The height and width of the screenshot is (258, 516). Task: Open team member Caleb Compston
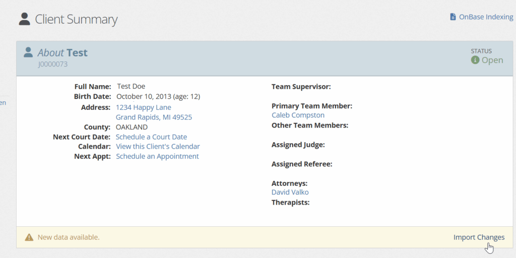tap(298, 115)
